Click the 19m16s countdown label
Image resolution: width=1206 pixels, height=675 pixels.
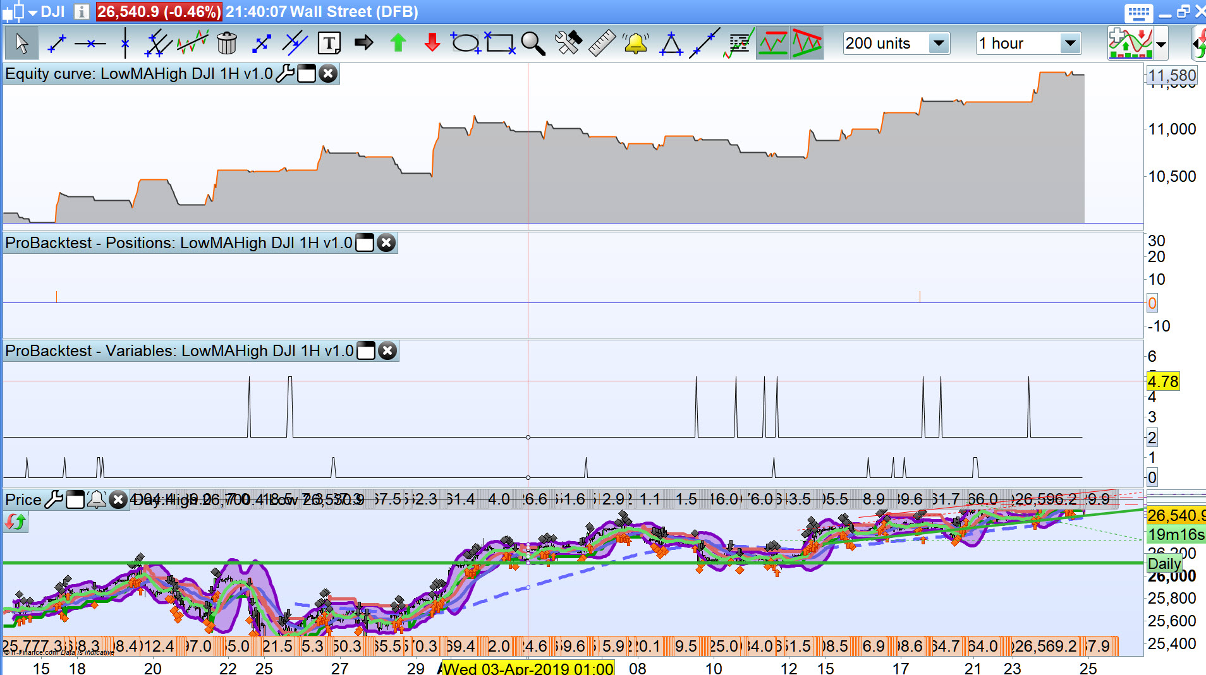tap(1176, 535)
